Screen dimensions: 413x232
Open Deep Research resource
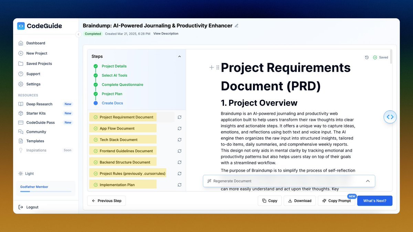39,104
